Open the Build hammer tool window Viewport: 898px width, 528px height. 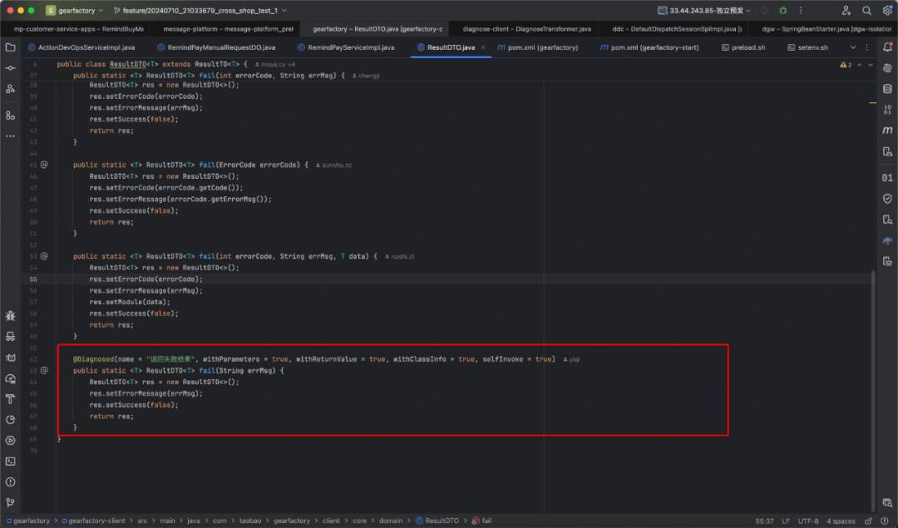pyautogui.click(x=10, y=398)
